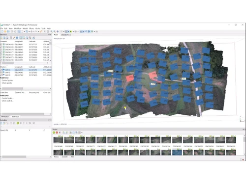Zoom out with the magnifier minus icon
This screenshot has width=246, height=184.
pyautogui.click(x=55, y=31)
